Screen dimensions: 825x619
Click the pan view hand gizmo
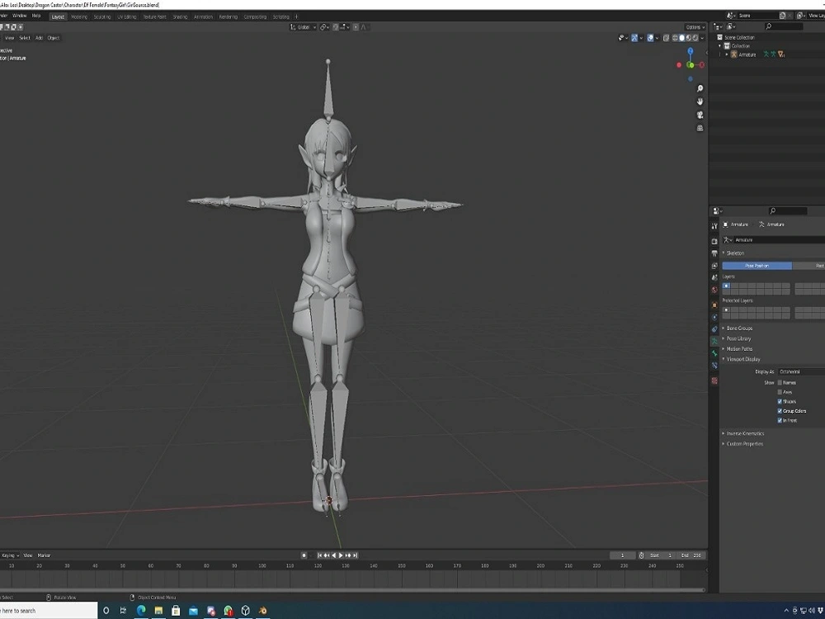click(x=700, y=102)
